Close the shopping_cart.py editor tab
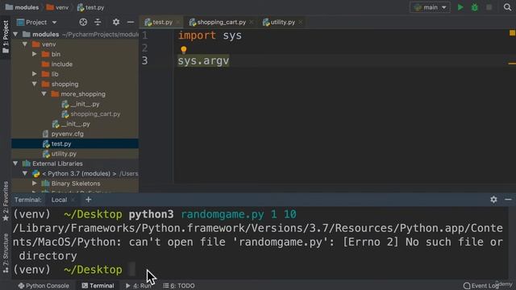The height and width of the screenshot is (290, 516). click(252, 22)
